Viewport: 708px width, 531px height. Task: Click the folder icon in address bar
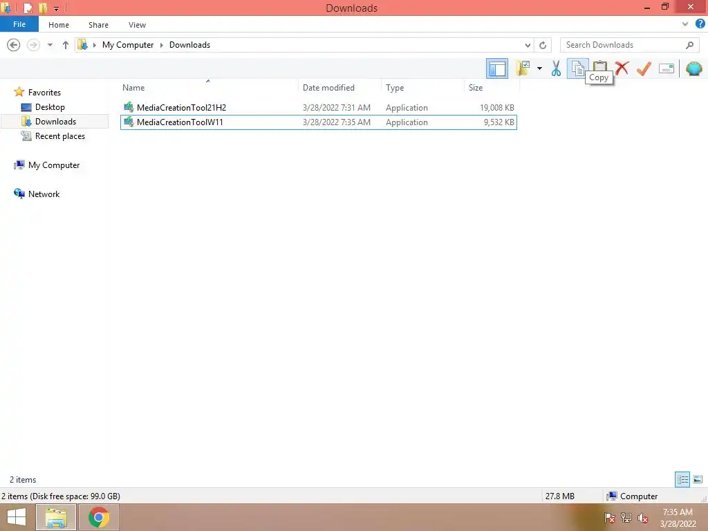[83, 45]
